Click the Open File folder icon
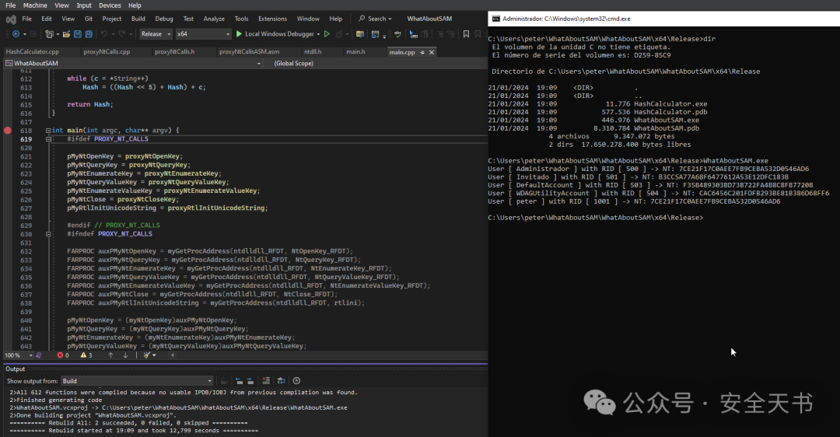This screenshot has height=437, width=840. click(66, 33)
